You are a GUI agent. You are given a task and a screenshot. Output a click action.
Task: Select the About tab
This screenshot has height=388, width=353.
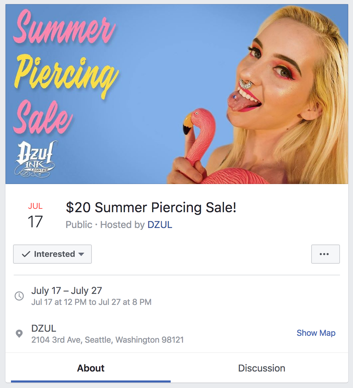tap(91, 368)
